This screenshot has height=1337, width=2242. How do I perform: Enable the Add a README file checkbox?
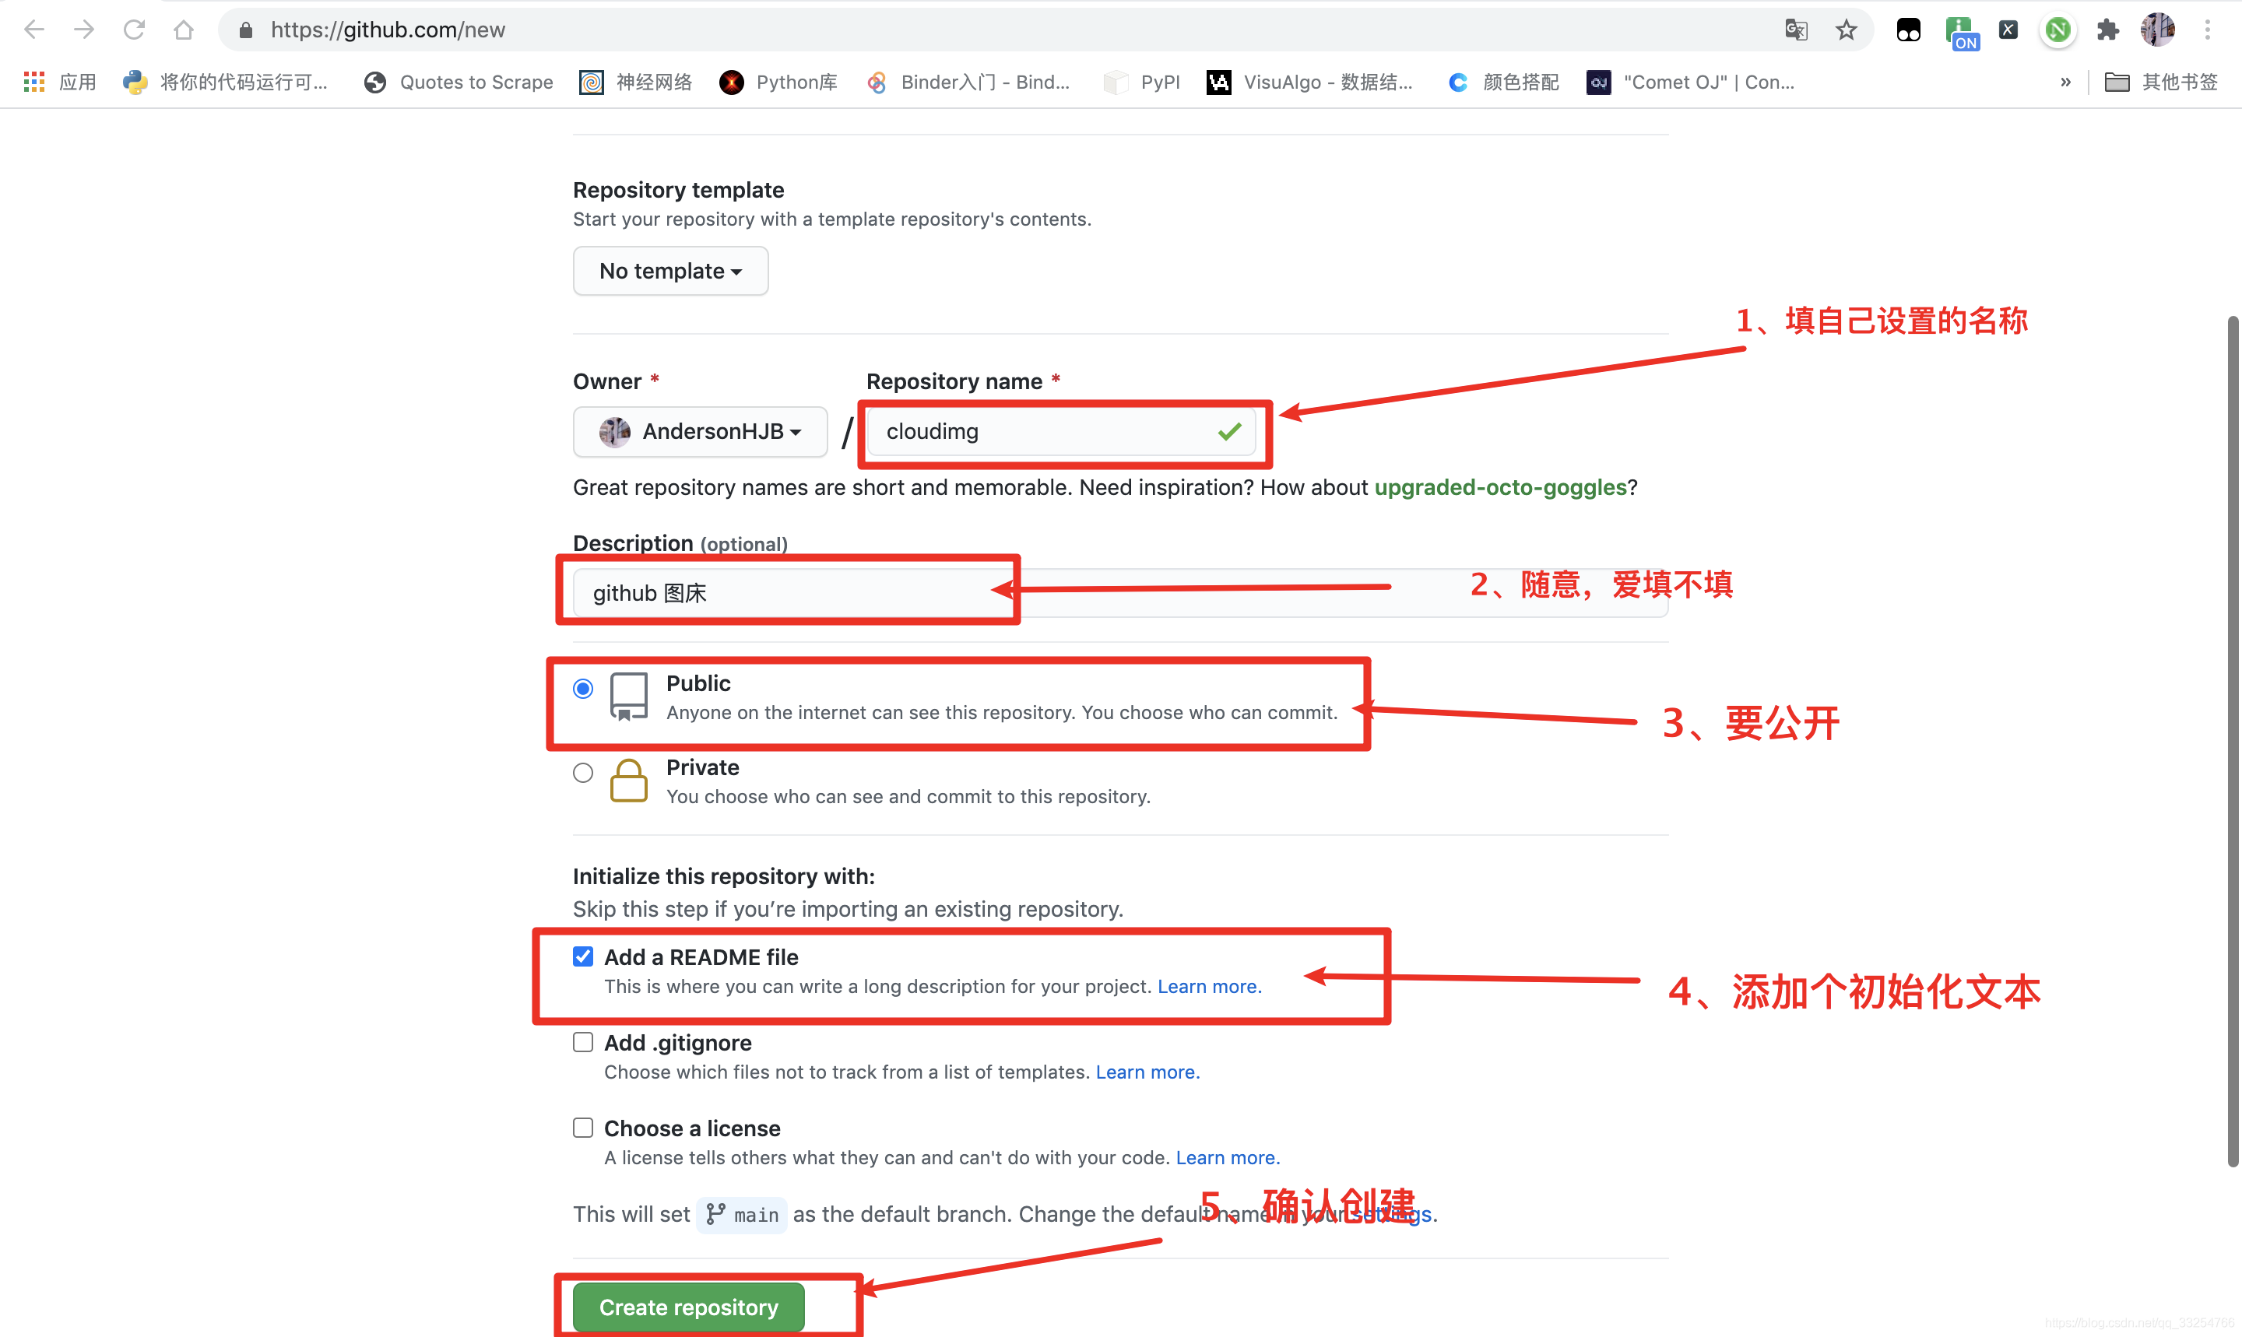tap(583, 956)
